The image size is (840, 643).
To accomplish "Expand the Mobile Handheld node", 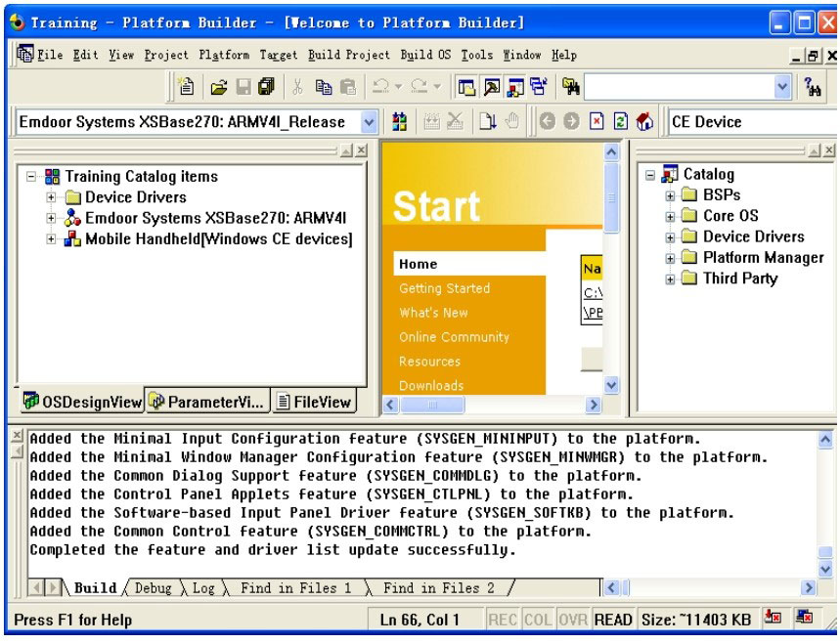I will [51, 238].
